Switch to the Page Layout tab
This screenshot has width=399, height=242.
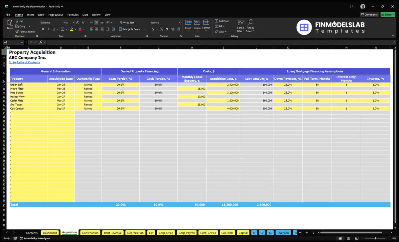coord(56,15)
